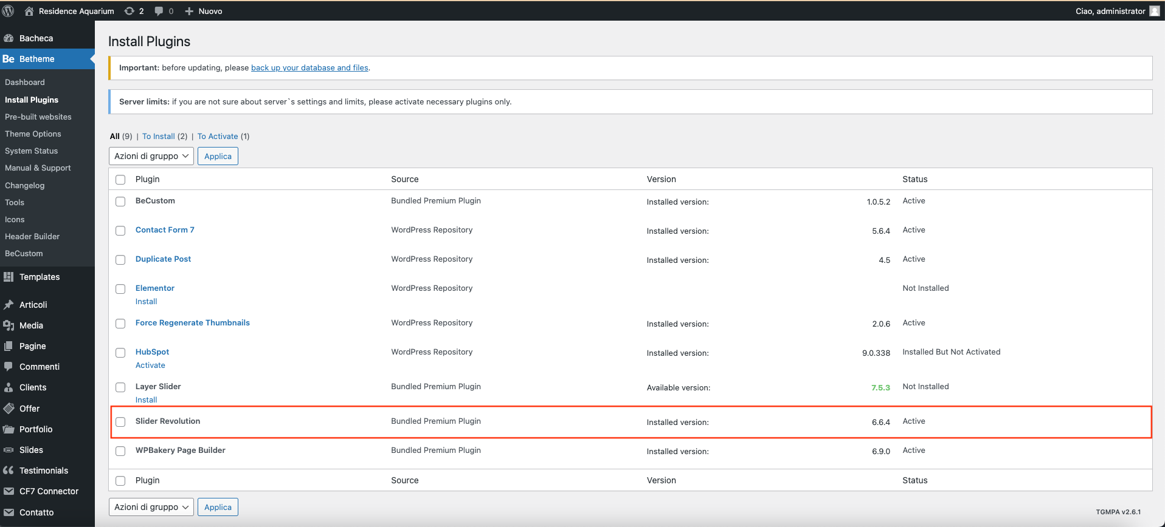Open Theme Options in Betheme menu
Viewport: 1165px width, 527px height.
click(33, 134)
